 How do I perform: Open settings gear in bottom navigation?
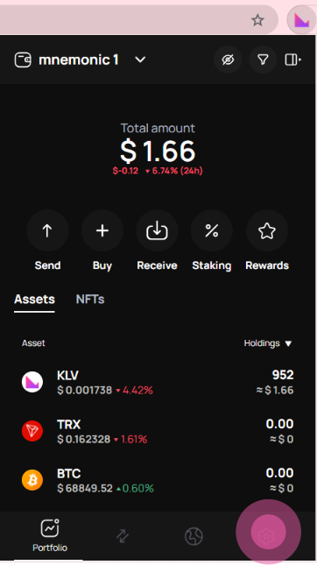click(x=266, y=536)
